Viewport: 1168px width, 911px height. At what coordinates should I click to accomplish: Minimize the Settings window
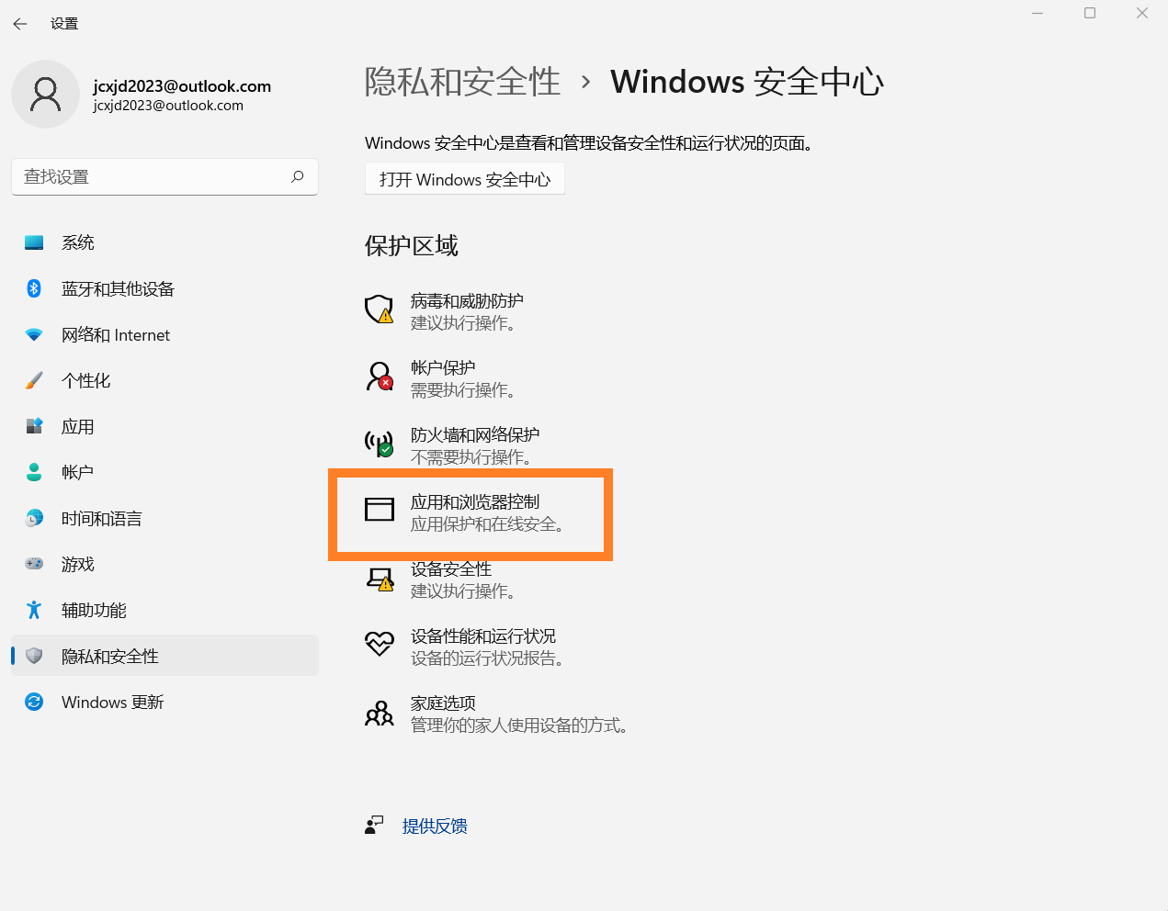pos(1038,13)
